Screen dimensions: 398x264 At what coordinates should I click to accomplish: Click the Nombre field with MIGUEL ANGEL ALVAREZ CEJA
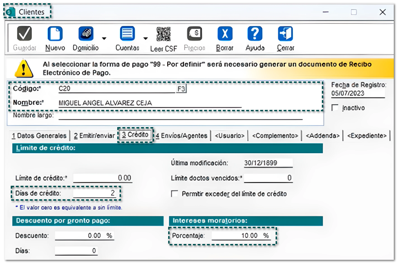[x=150, y=103]
